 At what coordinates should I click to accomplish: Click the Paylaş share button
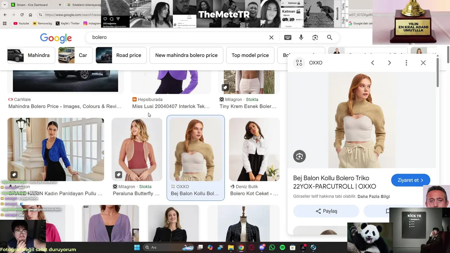[326, 211]
